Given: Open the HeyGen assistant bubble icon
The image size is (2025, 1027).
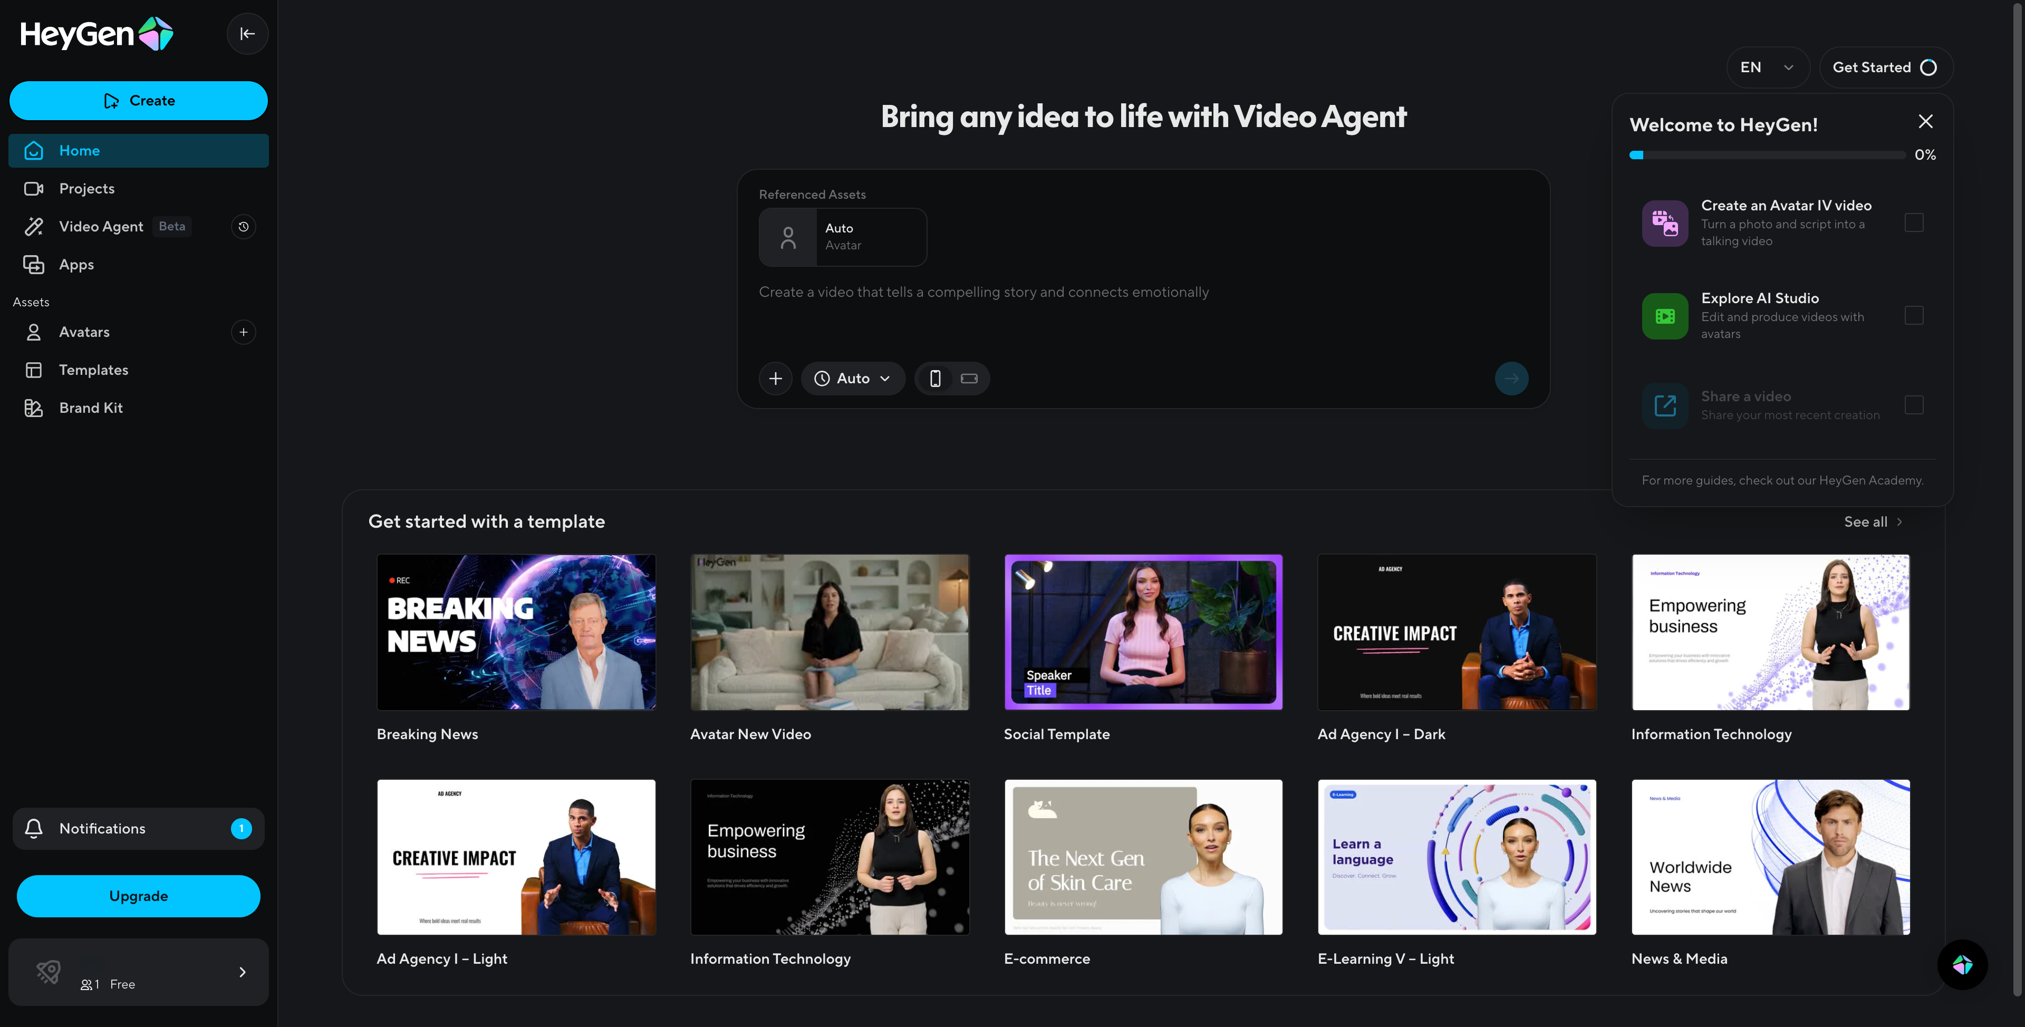Looking at the screenshot, I should pyautogui.click(x=1962, y=964).
